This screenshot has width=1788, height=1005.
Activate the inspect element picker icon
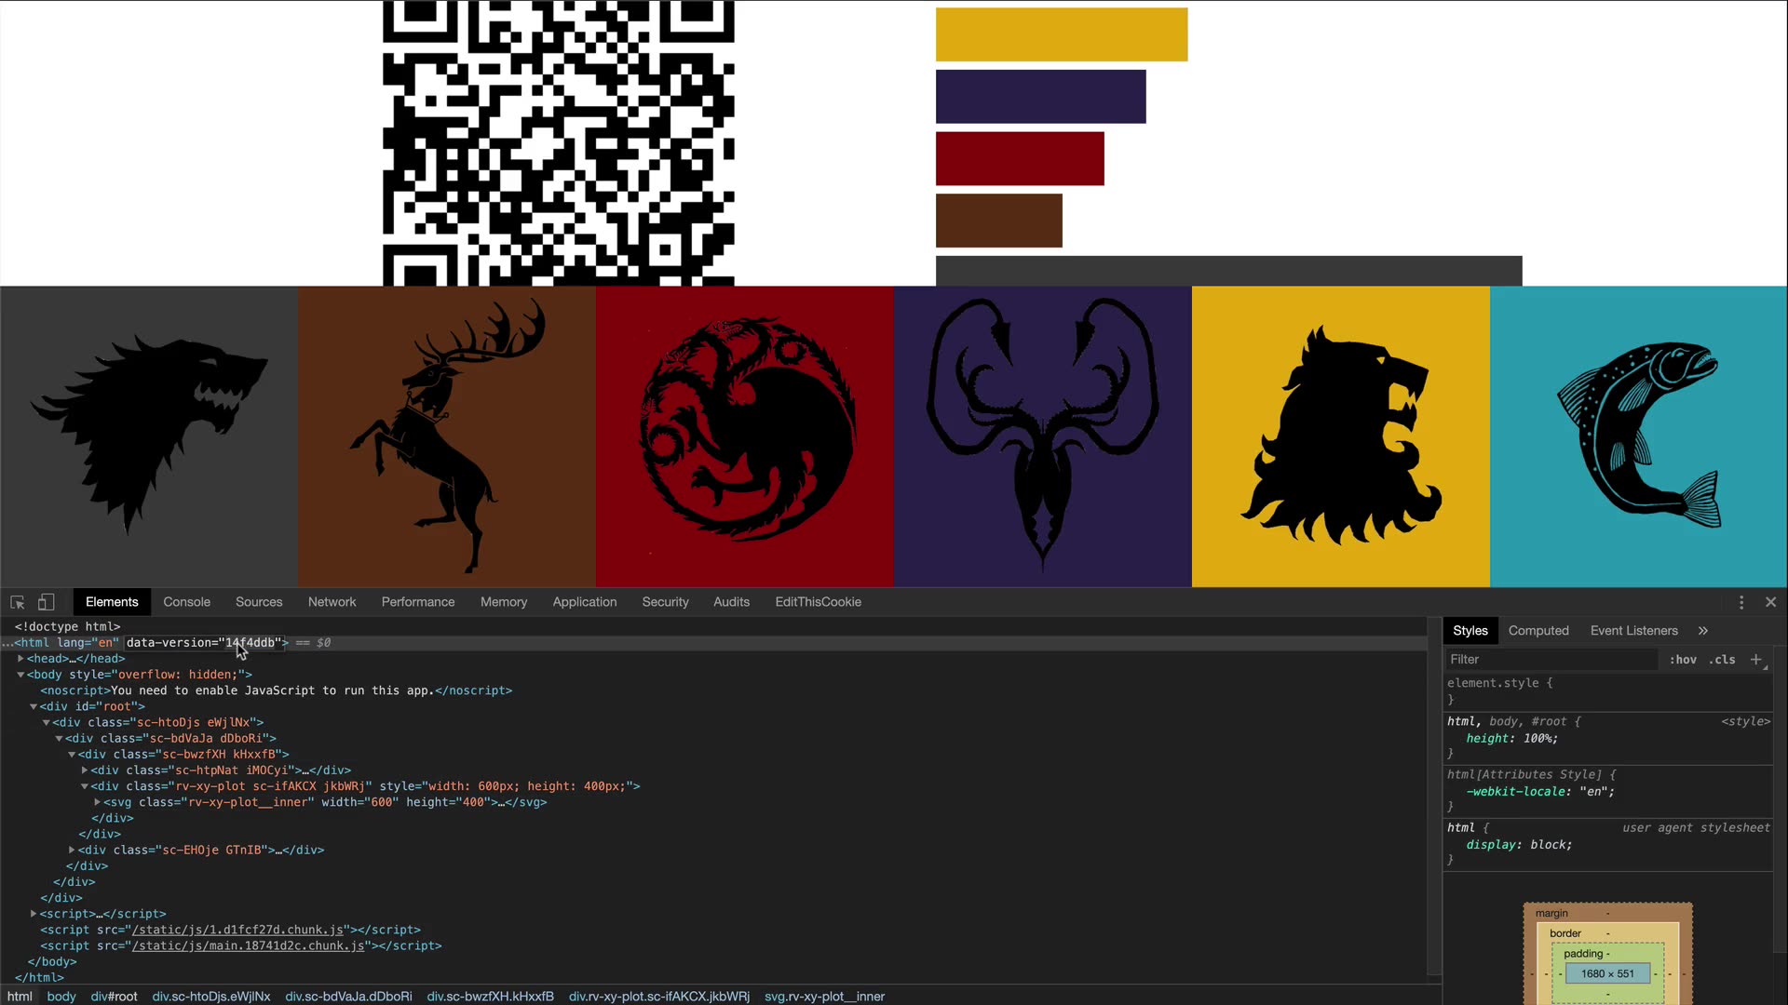[x=17, y=602]
